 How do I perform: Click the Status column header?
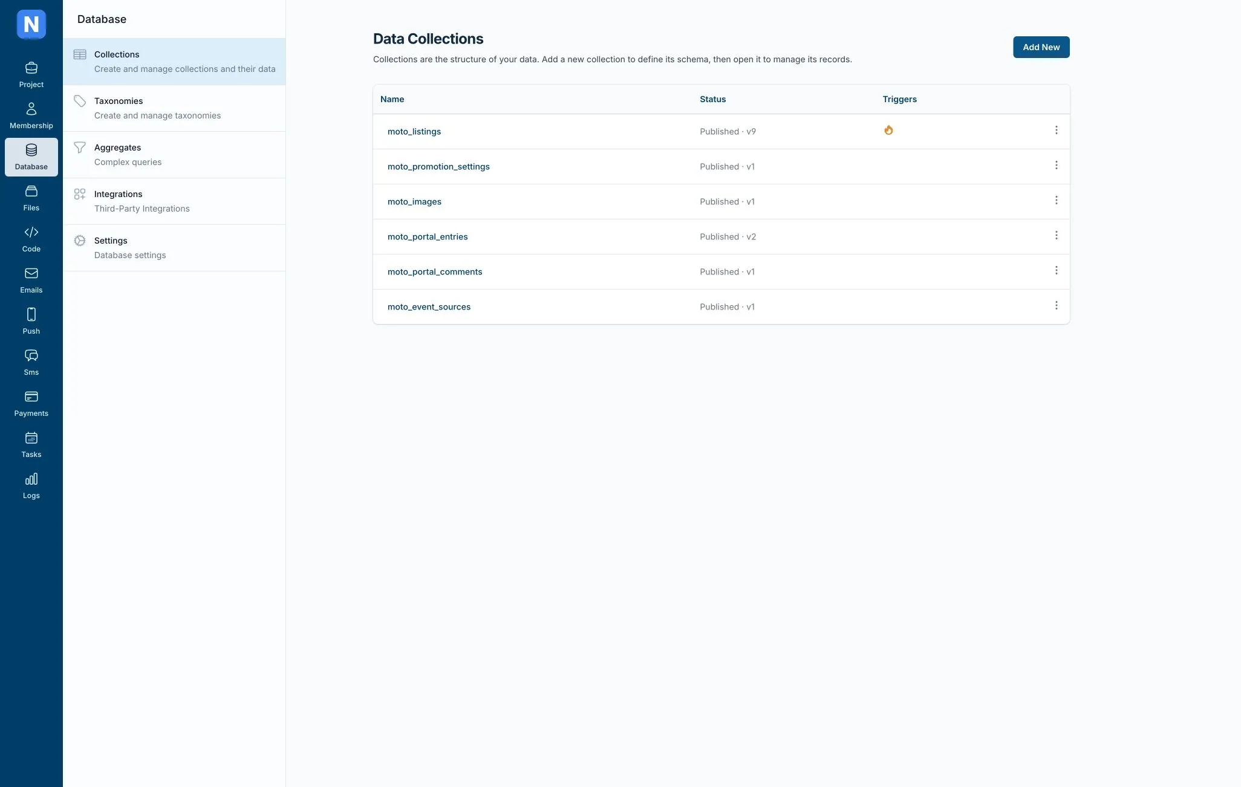click(x=712, y=99)
